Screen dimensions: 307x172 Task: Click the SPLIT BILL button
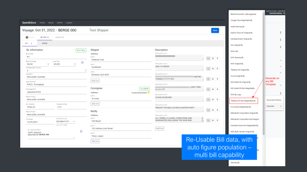point(81,50)
